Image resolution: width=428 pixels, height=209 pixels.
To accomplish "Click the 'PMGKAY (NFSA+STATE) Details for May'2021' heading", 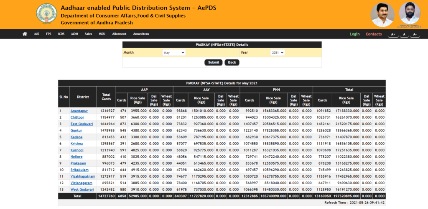I will (x=222, y=83).
